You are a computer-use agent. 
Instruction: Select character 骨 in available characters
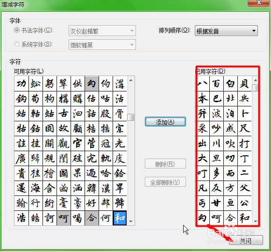(120, 113)
